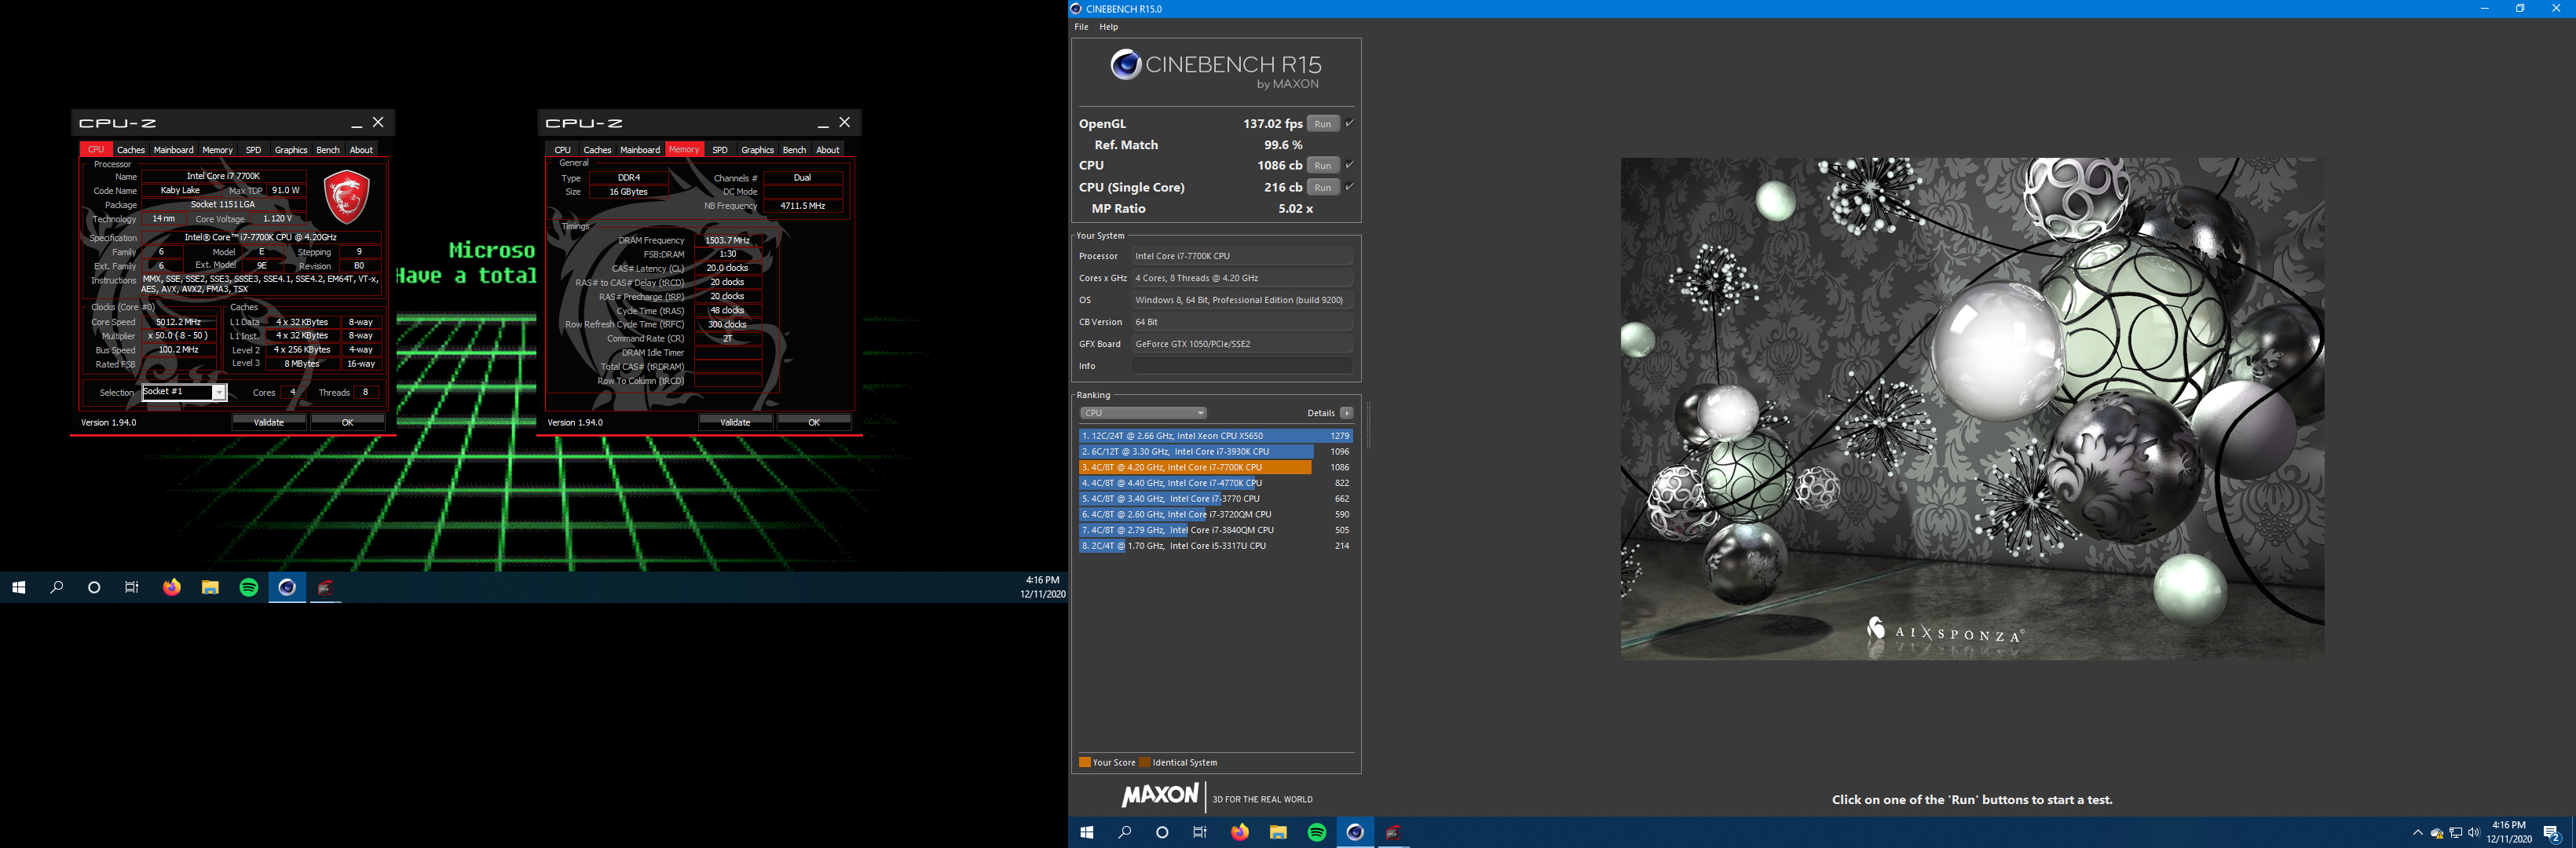Image resolution: width=2576 pixels, height=848 pixels.
Task: Switch to Caches tab in left CPU-Z window
Action: [131, 150]
